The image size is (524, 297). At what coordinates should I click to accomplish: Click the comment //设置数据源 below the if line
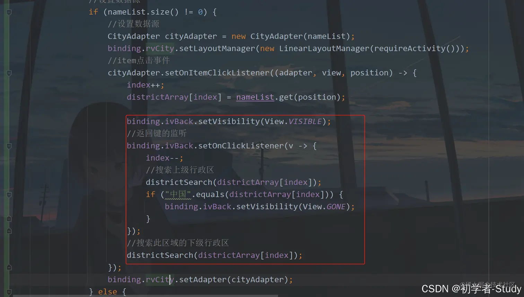133,24
